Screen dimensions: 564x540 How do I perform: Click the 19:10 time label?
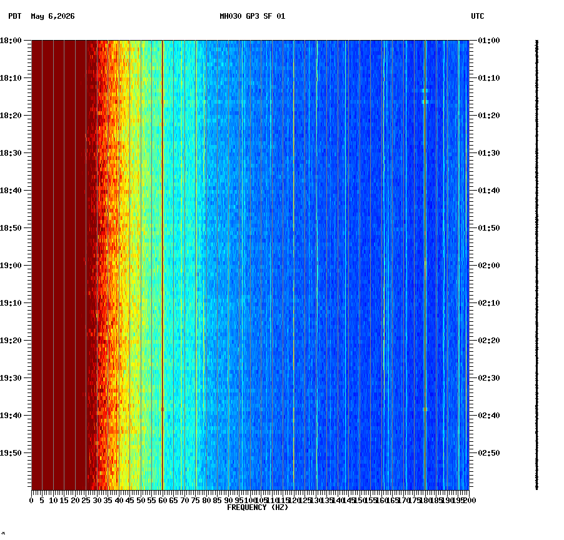11,303
